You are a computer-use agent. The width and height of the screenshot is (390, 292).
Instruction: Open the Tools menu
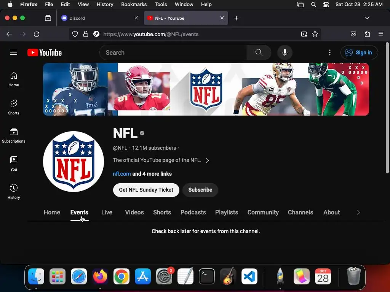[x=161, y=4]
